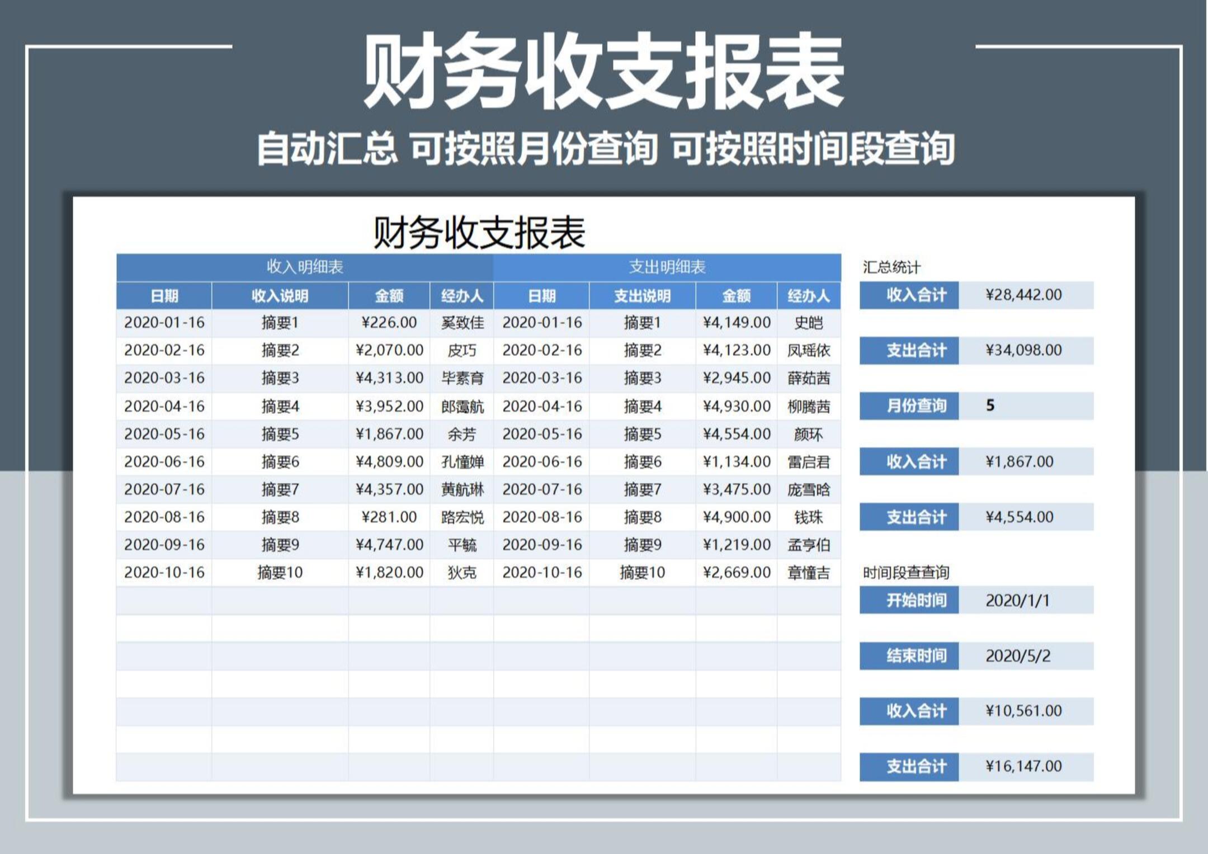Select handler name 黄航琳

(462, 489)
